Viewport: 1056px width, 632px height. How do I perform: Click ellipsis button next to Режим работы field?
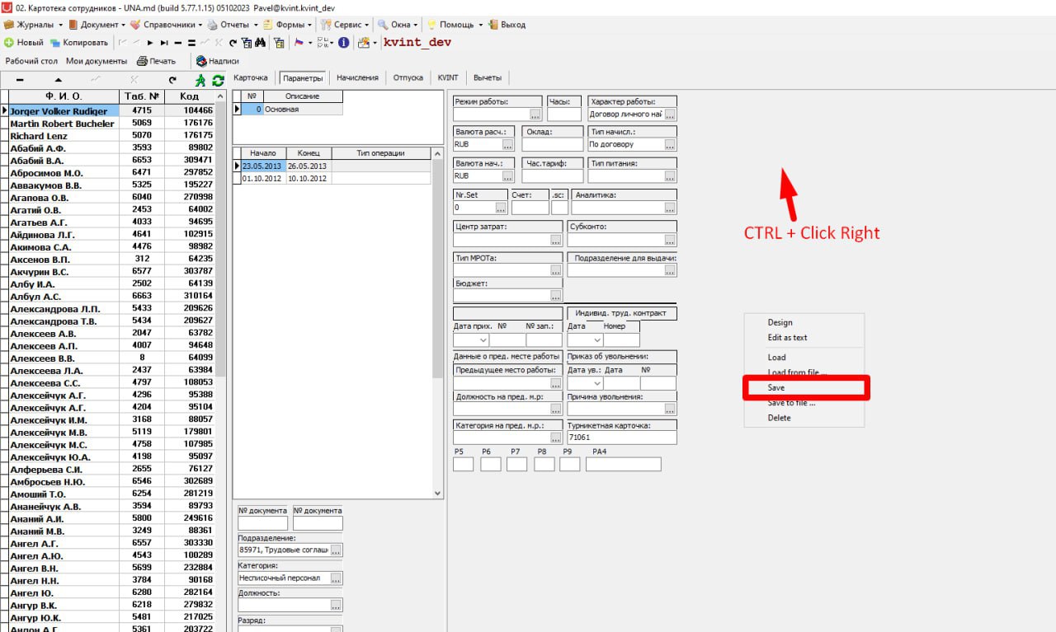point(535,115)
